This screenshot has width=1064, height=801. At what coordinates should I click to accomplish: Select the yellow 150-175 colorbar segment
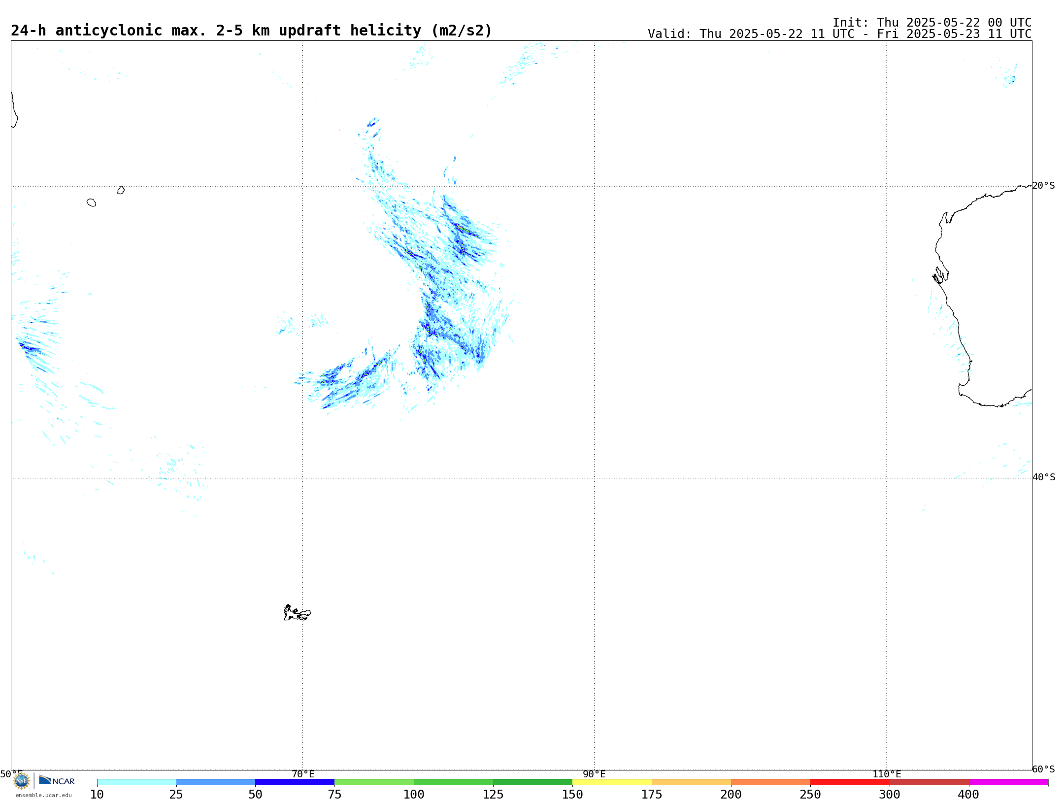click(612, 782)
